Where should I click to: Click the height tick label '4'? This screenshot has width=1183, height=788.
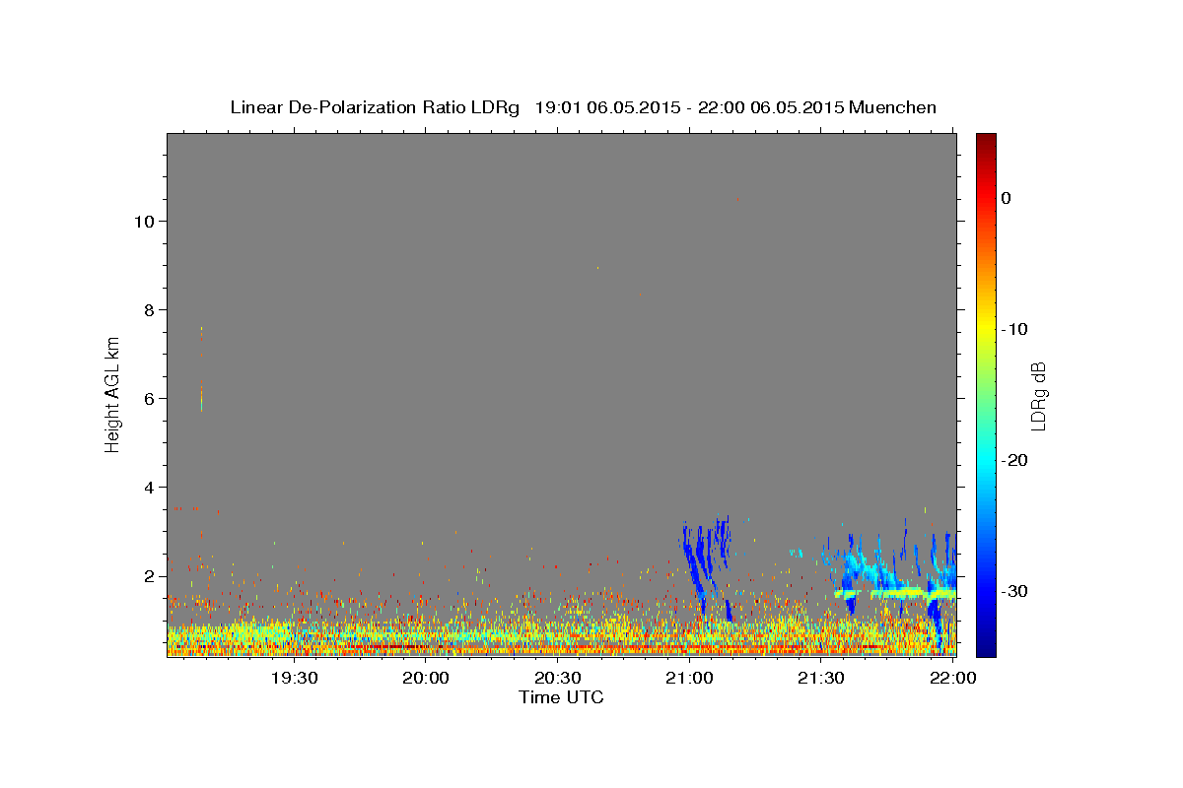[x=149, y=487]
